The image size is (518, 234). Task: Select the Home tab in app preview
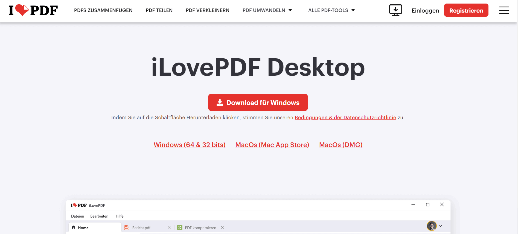[95, 227]
